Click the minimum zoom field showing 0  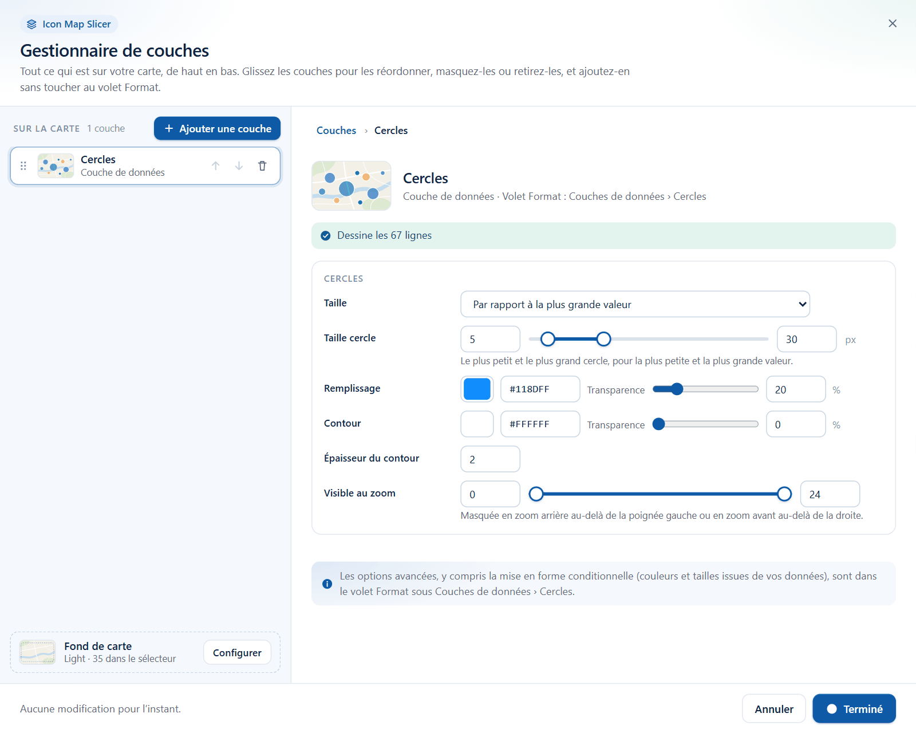[x=490, y=494]
